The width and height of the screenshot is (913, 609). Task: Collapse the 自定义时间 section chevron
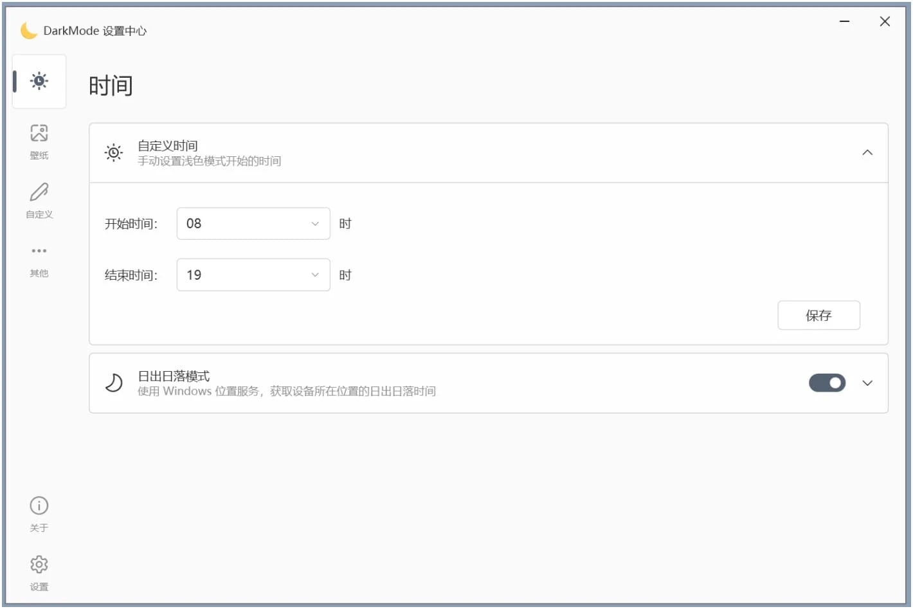pos(867,153)
